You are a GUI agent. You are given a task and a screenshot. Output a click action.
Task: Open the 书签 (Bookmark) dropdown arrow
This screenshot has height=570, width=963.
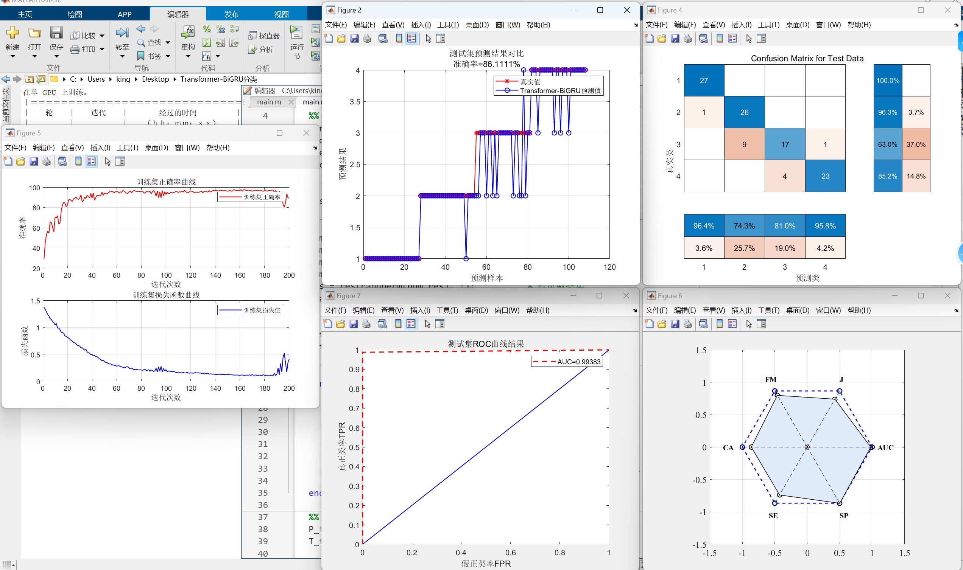pos(168,56)
